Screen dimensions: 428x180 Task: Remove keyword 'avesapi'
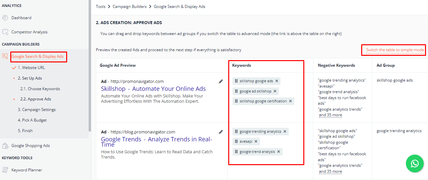click(x=256, y=141)
